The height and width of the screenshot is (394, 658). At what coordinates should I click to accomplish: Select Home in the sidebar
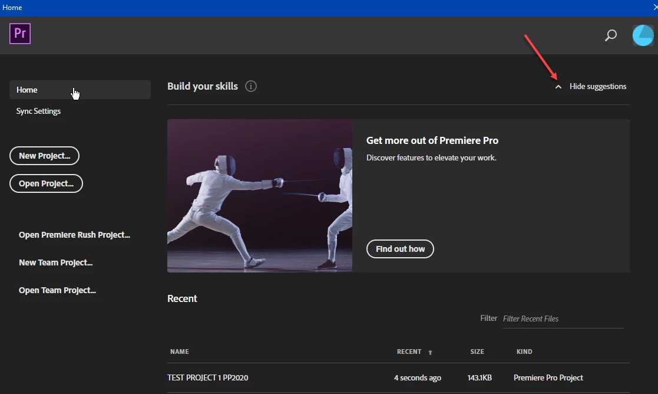[80, 90]
